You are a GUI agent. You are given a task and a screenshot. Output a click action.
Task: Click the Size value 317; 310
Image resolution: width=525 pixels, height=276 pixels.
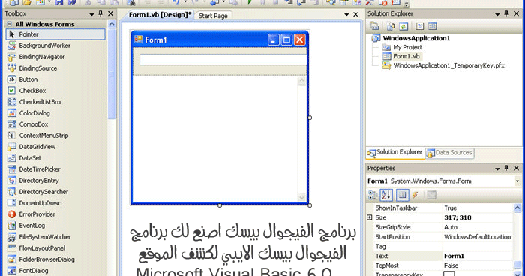coord(457,217)
